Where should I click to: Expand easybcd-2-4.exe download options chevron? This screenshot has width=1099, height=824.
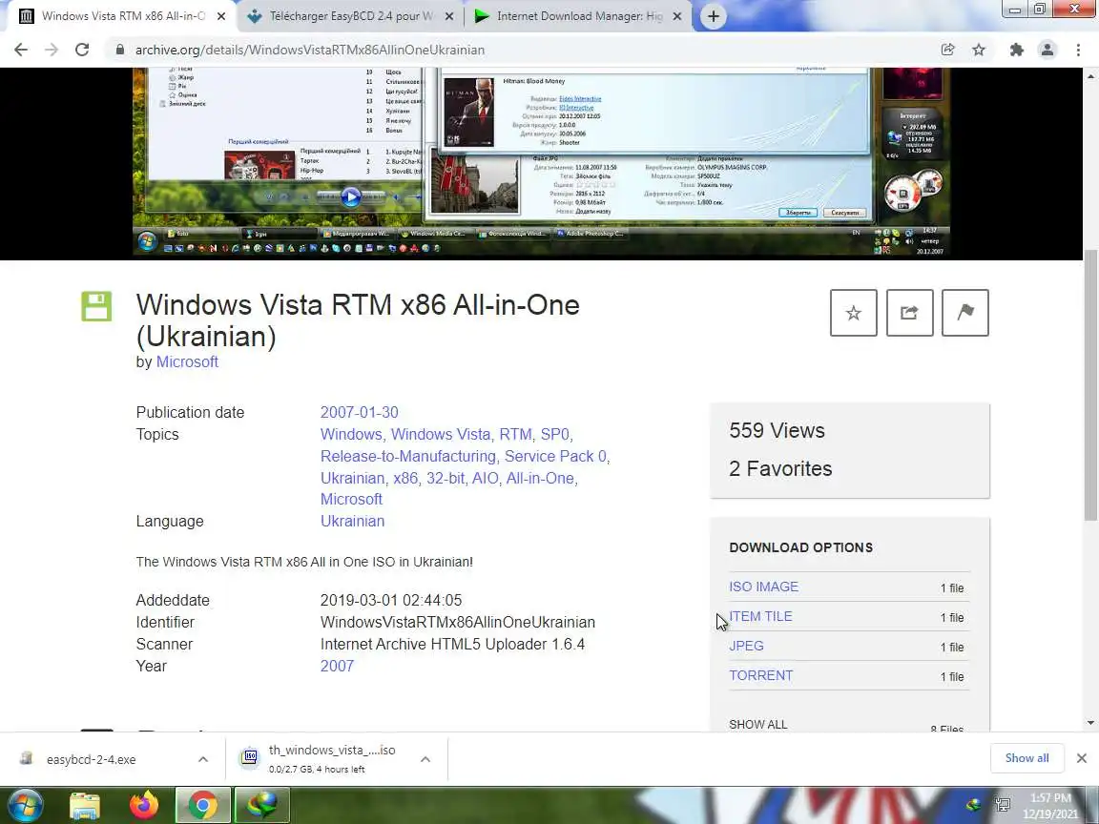[203, 759]
